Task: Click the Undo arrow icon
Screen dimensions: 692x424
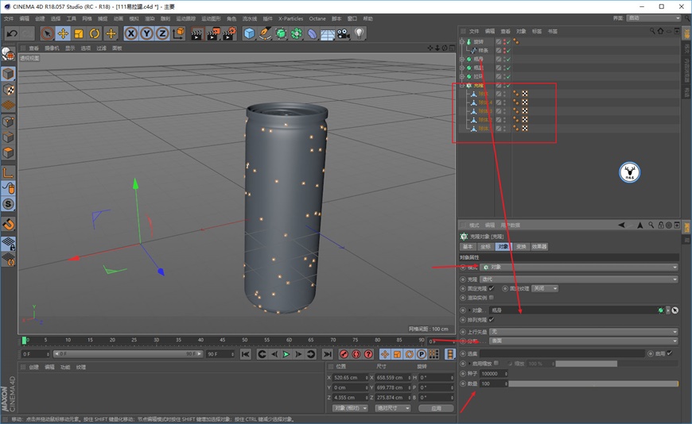Action: [x=12, y=33]
